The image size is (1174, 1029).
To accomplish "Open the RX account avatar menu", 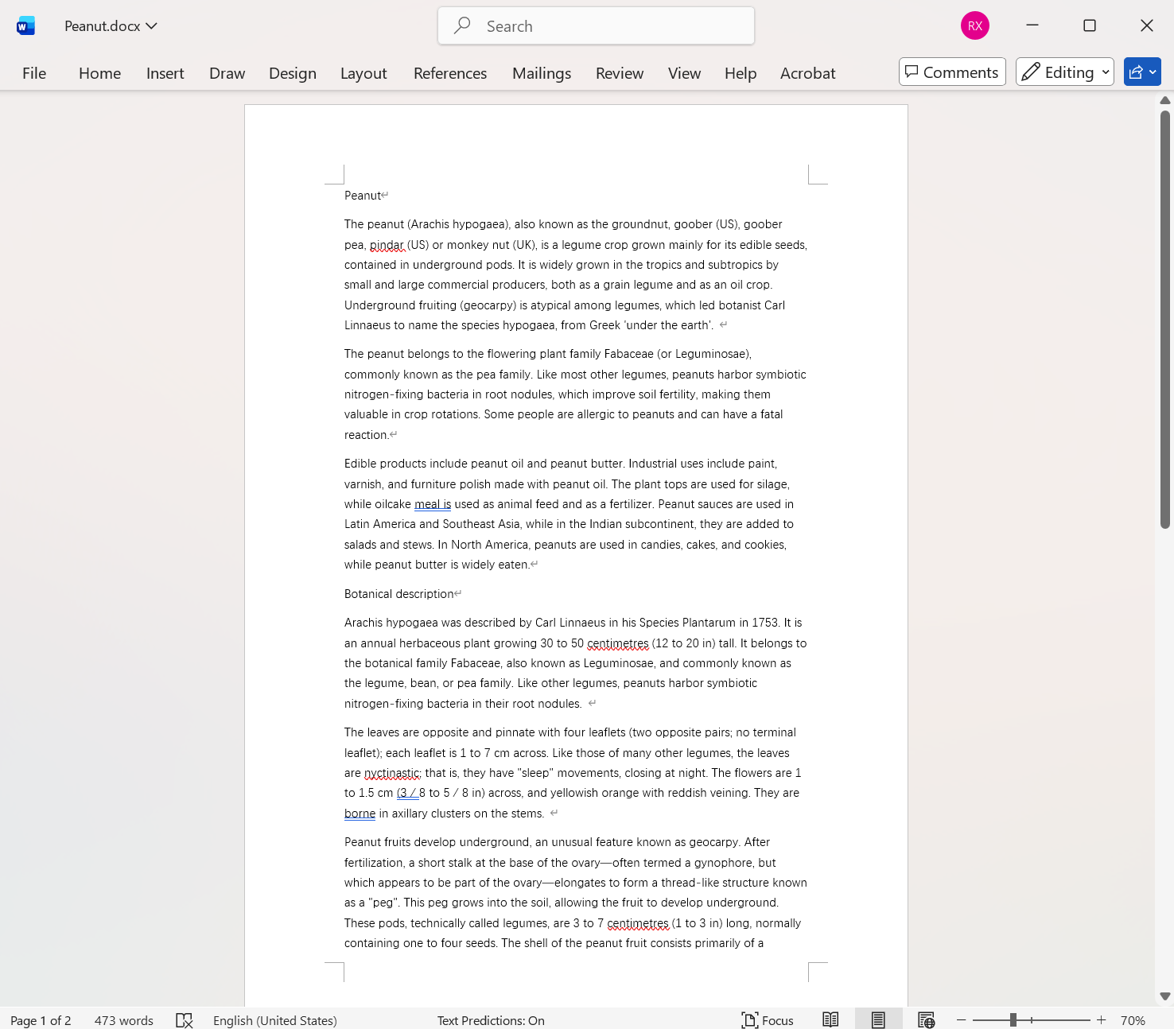I will point(974,25).
